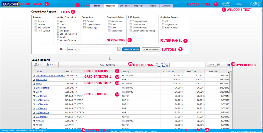Click the Clear All Reports button
The height and width of the screenshot is (133, 263).
click(x=151, y=49)
